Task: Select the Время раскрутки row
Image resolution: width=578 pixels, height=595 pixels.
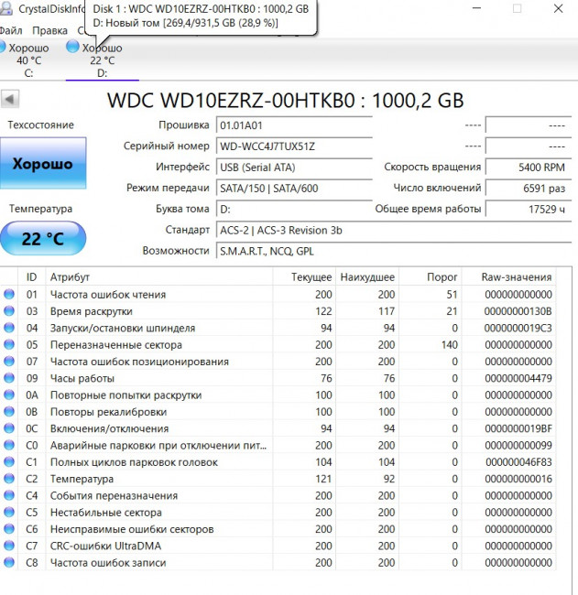Action: click(278, 311)
